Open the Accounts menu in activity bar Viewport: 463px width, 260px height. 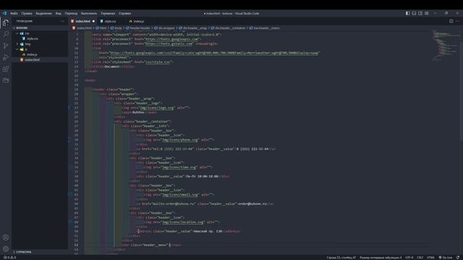(6, 238)
